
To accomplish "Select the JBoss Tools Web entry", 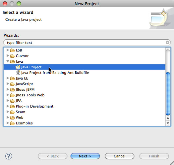I will (x=30, y=95).
